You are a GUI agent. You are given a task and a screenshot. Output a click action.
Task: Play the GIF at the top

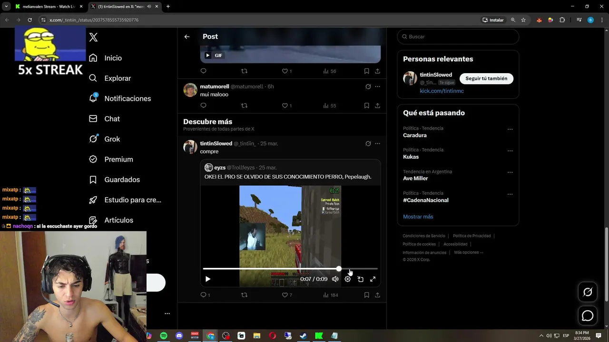click(x=208, y=56)
